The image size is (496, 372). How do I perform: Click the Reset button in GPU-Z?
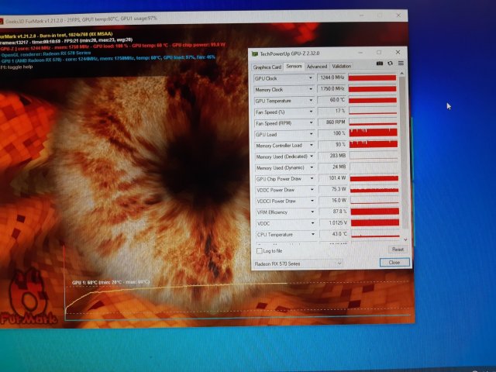[x=398, y=250]
